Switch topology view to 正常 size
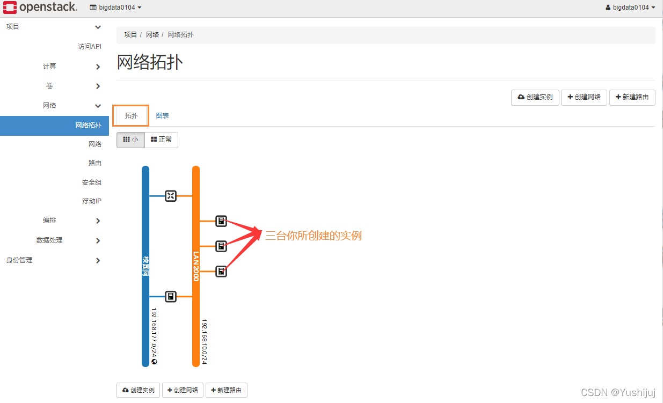The image size is (663, 403). point(161,140)
